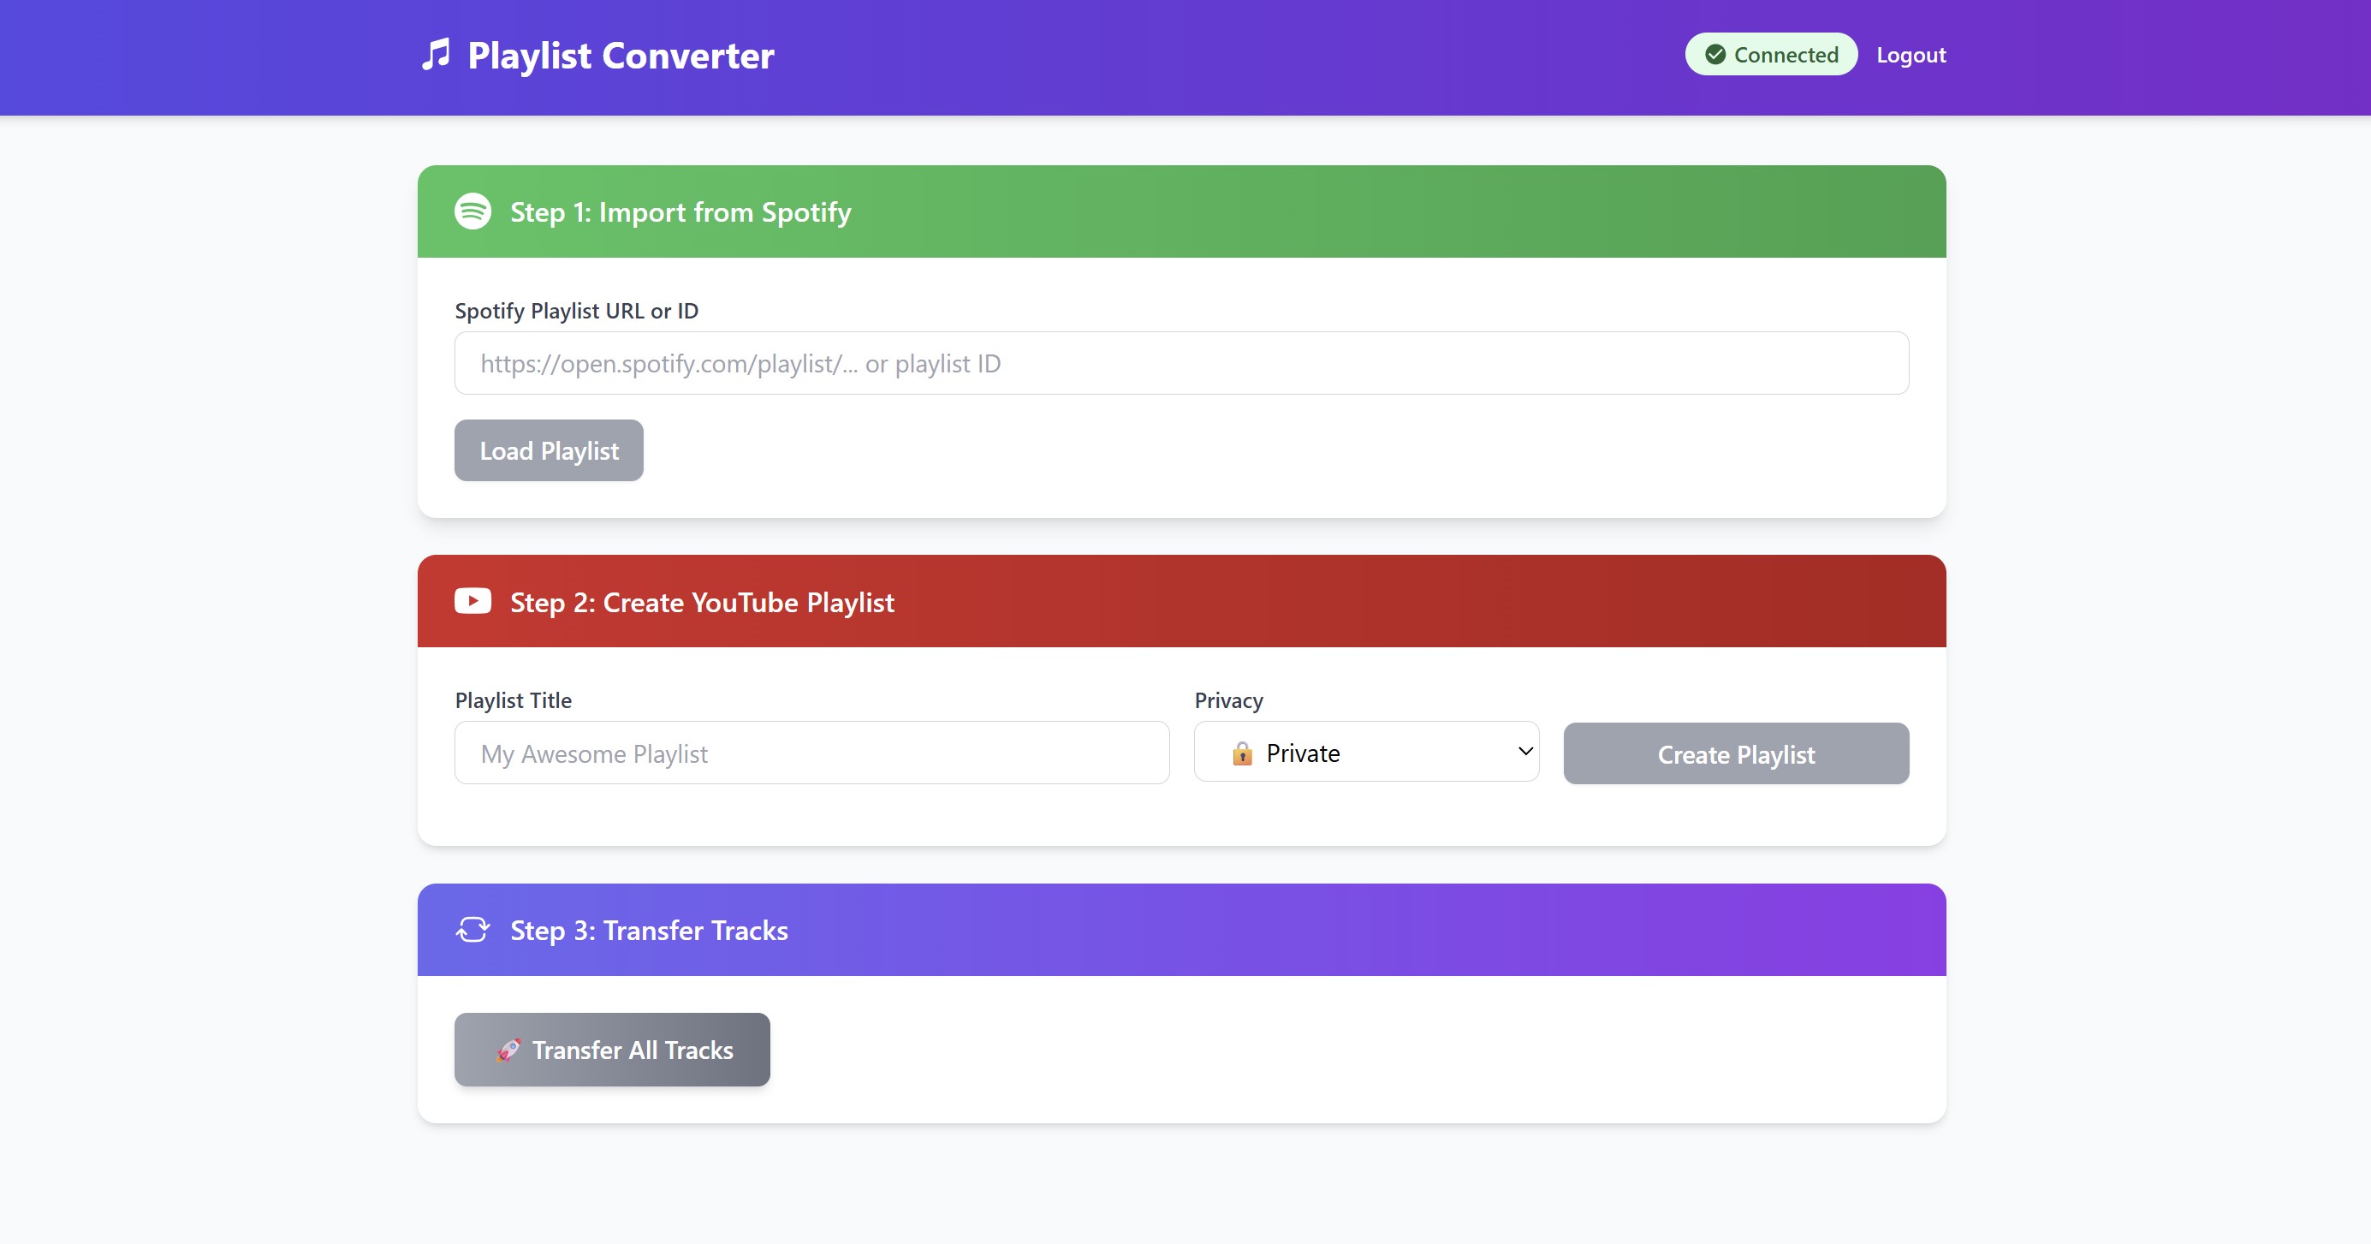Click the Privacy label

[1229, 700]
